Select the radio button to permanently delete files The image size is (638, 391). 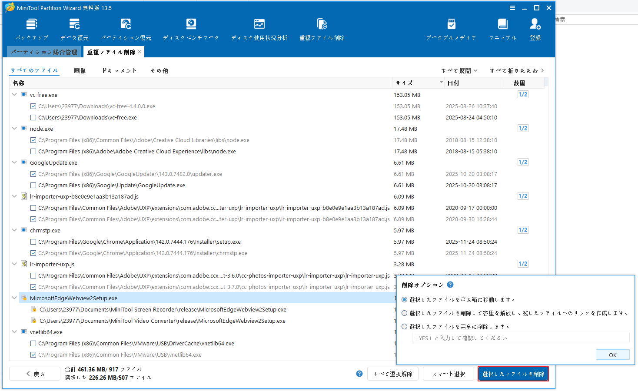[x=404, y=326]
